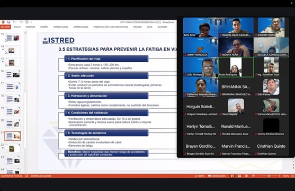Click the slide title about ESTRATEGIAS PARA PREVENIR

[x=118, y=49]
